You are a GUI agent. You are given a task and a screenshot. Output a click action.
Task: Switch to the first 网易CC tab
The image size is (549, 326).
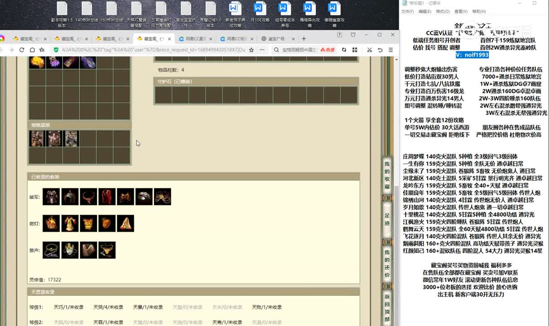pos(195,39)
